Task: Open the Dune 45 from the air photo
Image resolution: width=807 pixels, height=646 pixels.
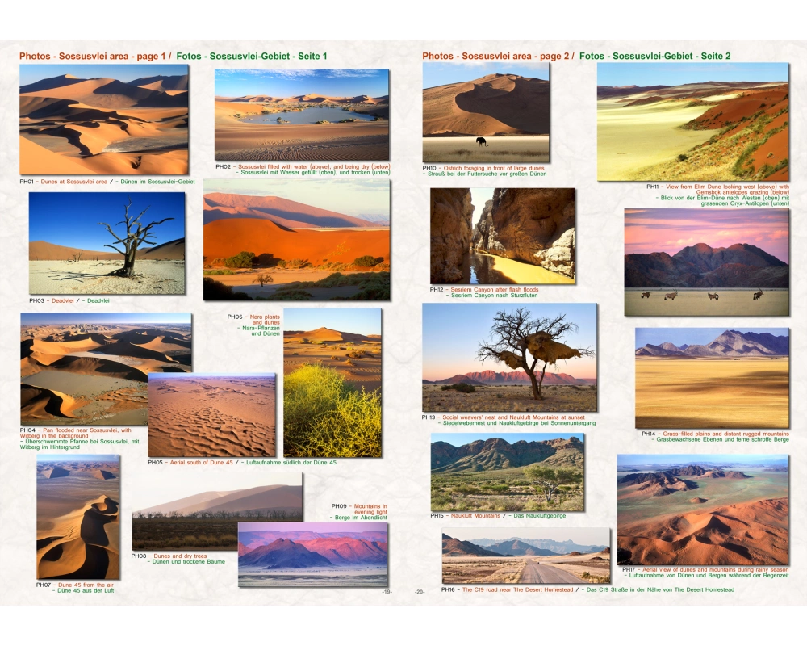Action: click(x=77, y=517)
